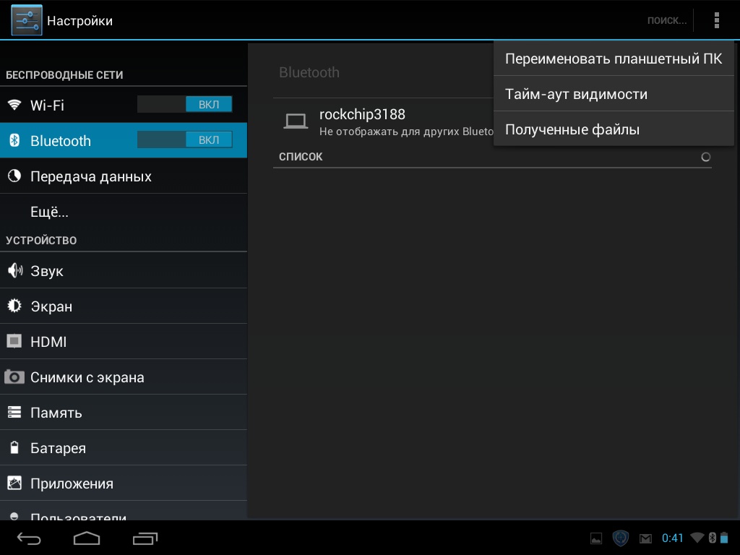Open Ещё... wireless settings
This screenshot has height=555, width=740.
(49, 212)
